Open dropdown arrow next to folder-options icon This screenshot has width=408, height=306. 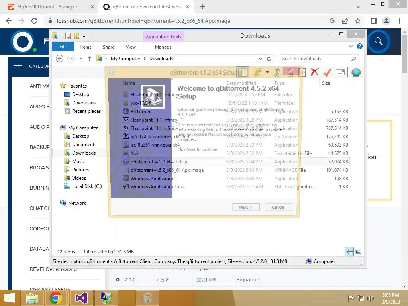coord(267,72)
